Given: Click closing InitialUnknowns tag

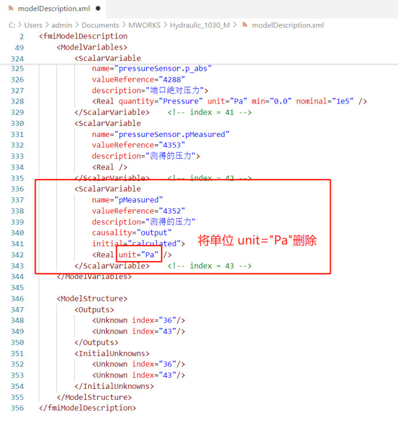Looking at the screenshot, I should 114,386.
